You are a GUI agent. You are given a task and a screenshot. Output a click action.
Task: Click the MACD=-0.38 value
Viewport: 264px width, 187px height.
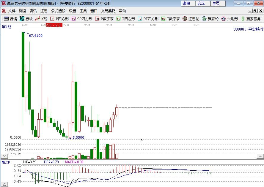click(x=74, y=162)
